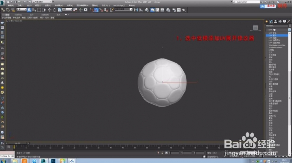Open the Create command panel tab
Image resolution: width=292 pixels, height=163 pixels.
[267, 22]
